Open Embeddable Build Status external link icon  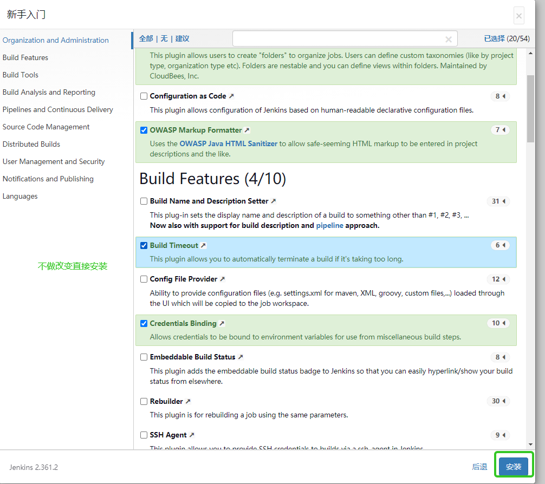point(241,357)
